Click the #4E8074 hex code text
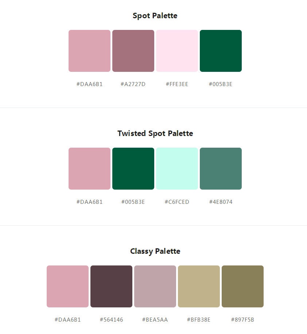The width and height of the screenshot is (307, 334). pos(221,202)
